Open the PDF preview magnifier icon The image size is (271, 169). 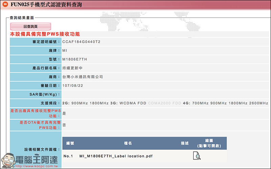tap(197, 155)
